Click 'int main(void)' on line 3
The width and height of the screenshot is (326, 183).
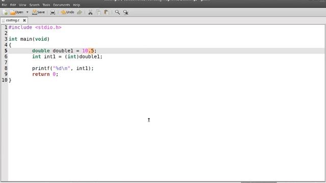coord(29,39)
